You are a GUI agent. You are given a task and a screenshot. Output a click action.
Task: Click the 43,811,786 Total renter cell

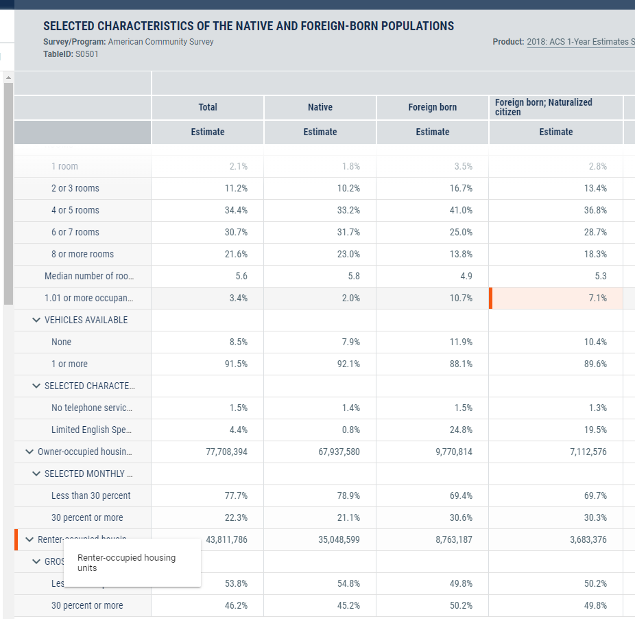[226, 539]
